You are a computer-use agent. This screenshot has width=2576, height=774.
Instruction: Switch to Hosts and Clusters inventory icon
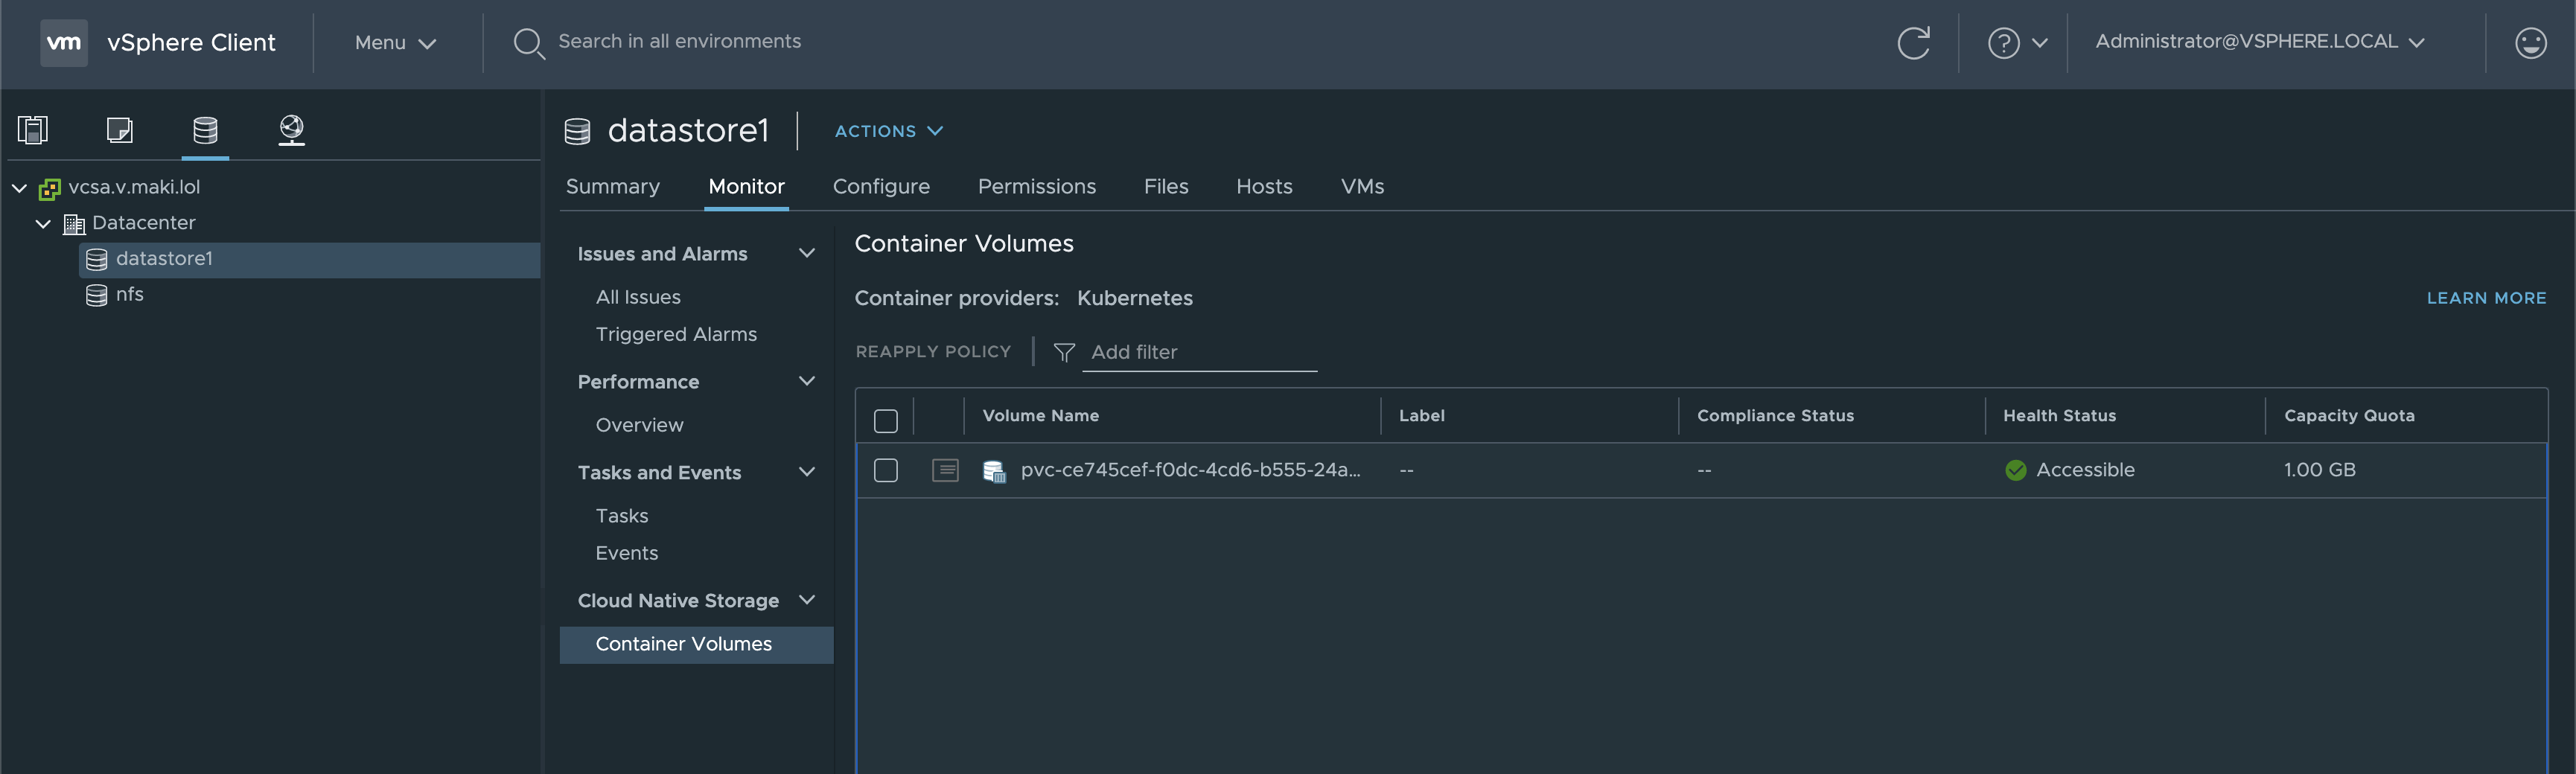point(33,130)
